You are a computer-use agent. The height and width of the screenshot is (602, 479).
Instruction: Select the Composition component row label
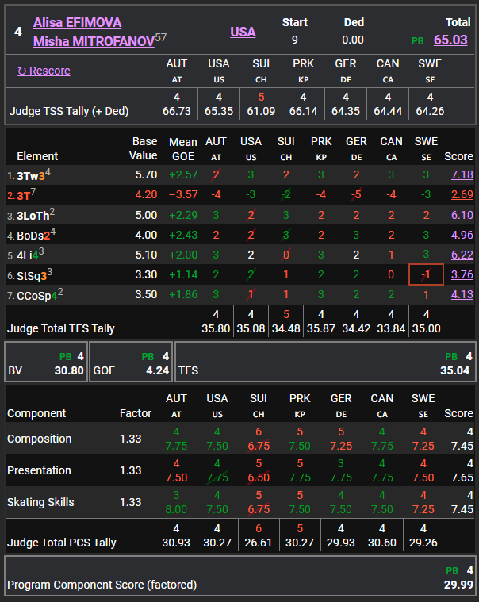click(39, 439)
